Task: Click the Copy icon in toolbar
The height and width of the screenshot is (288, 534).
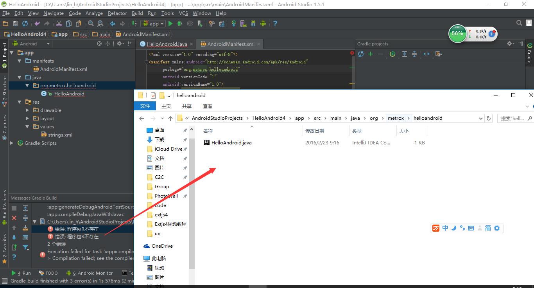Action: pos(69,23)
